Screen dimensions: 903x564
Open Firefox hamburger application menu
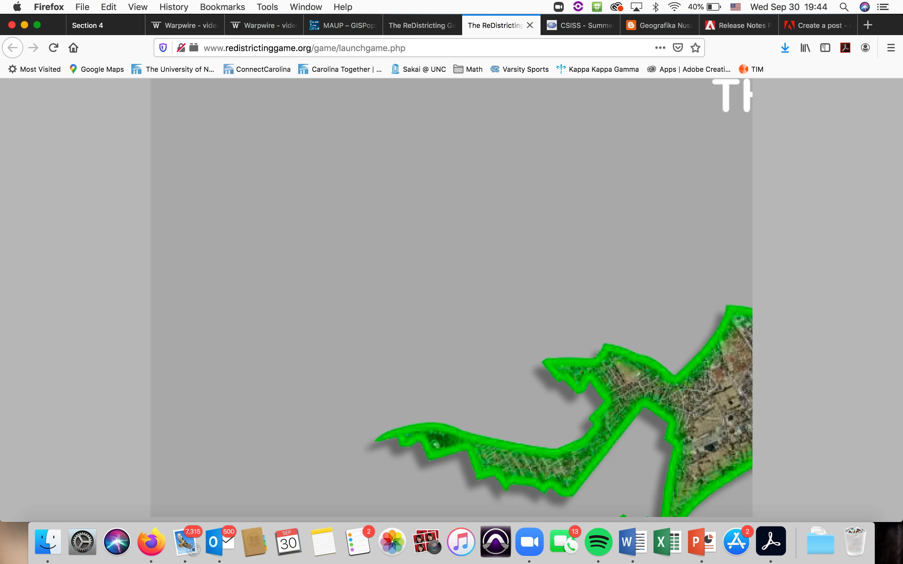tap(891, 48)
